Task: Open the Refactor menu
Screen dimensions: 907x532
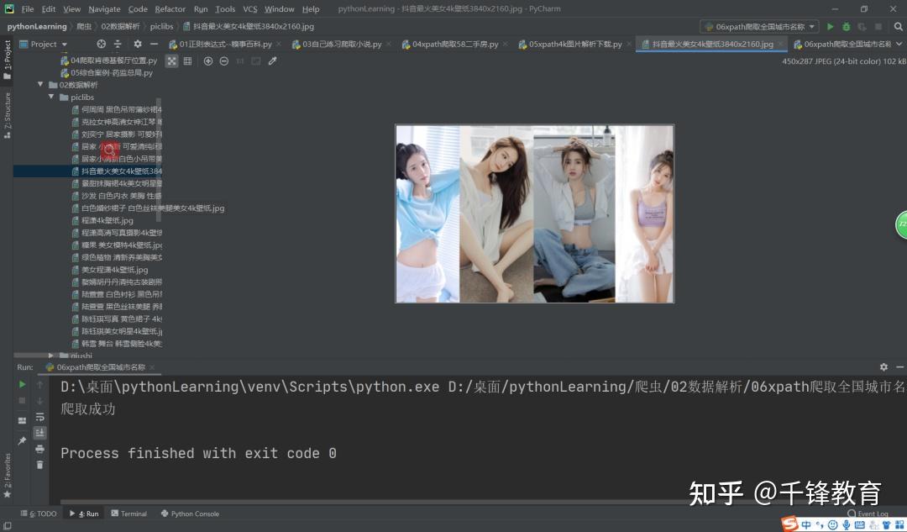Action: click(x=170, y=9)
